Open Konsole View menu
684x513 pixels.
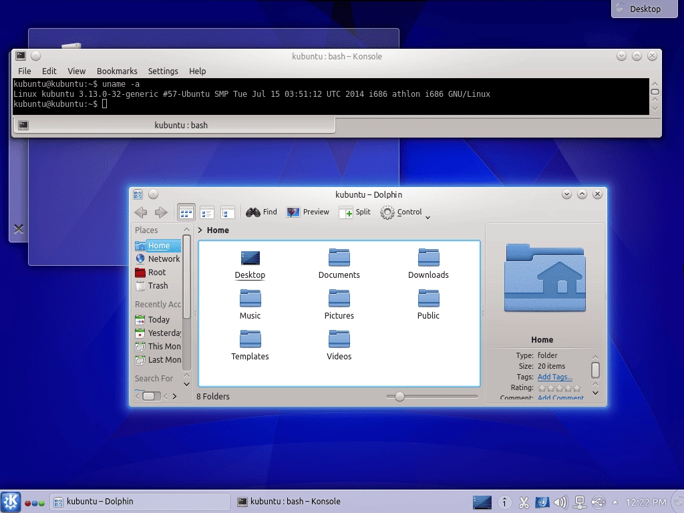point(76,71)
